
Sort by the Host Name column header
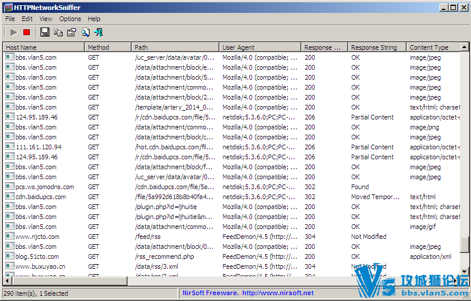pyautogui.click(x=44, y=47)
